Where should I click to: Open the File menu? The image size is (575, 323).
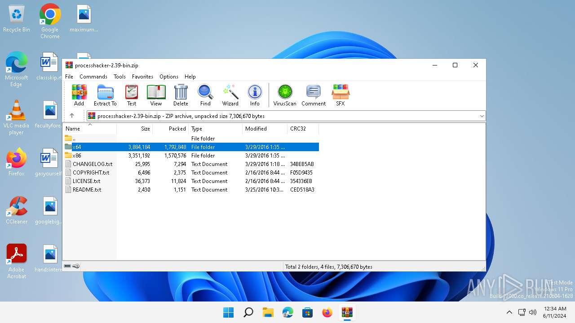coord(69,77)
